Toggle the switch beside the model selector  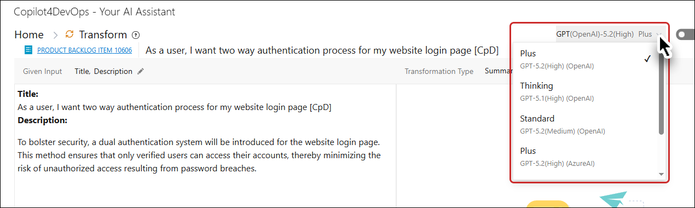[685, 34]
